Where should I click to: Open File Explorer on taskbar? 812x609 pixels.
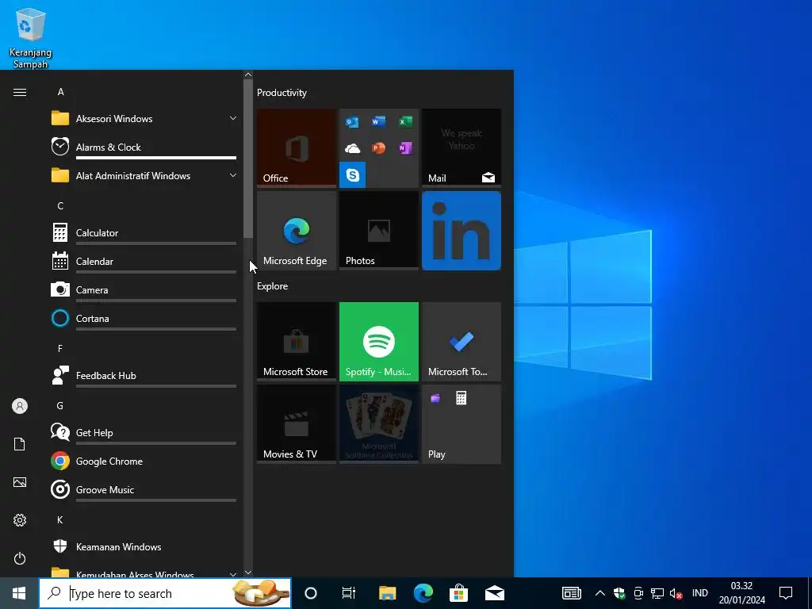387,593
